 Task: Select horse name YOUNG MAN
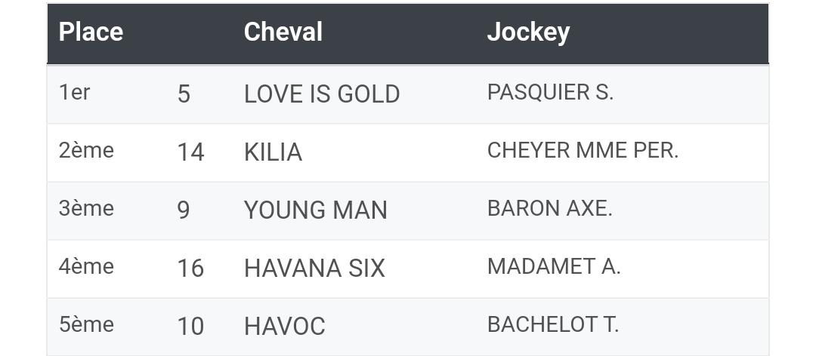315,211
